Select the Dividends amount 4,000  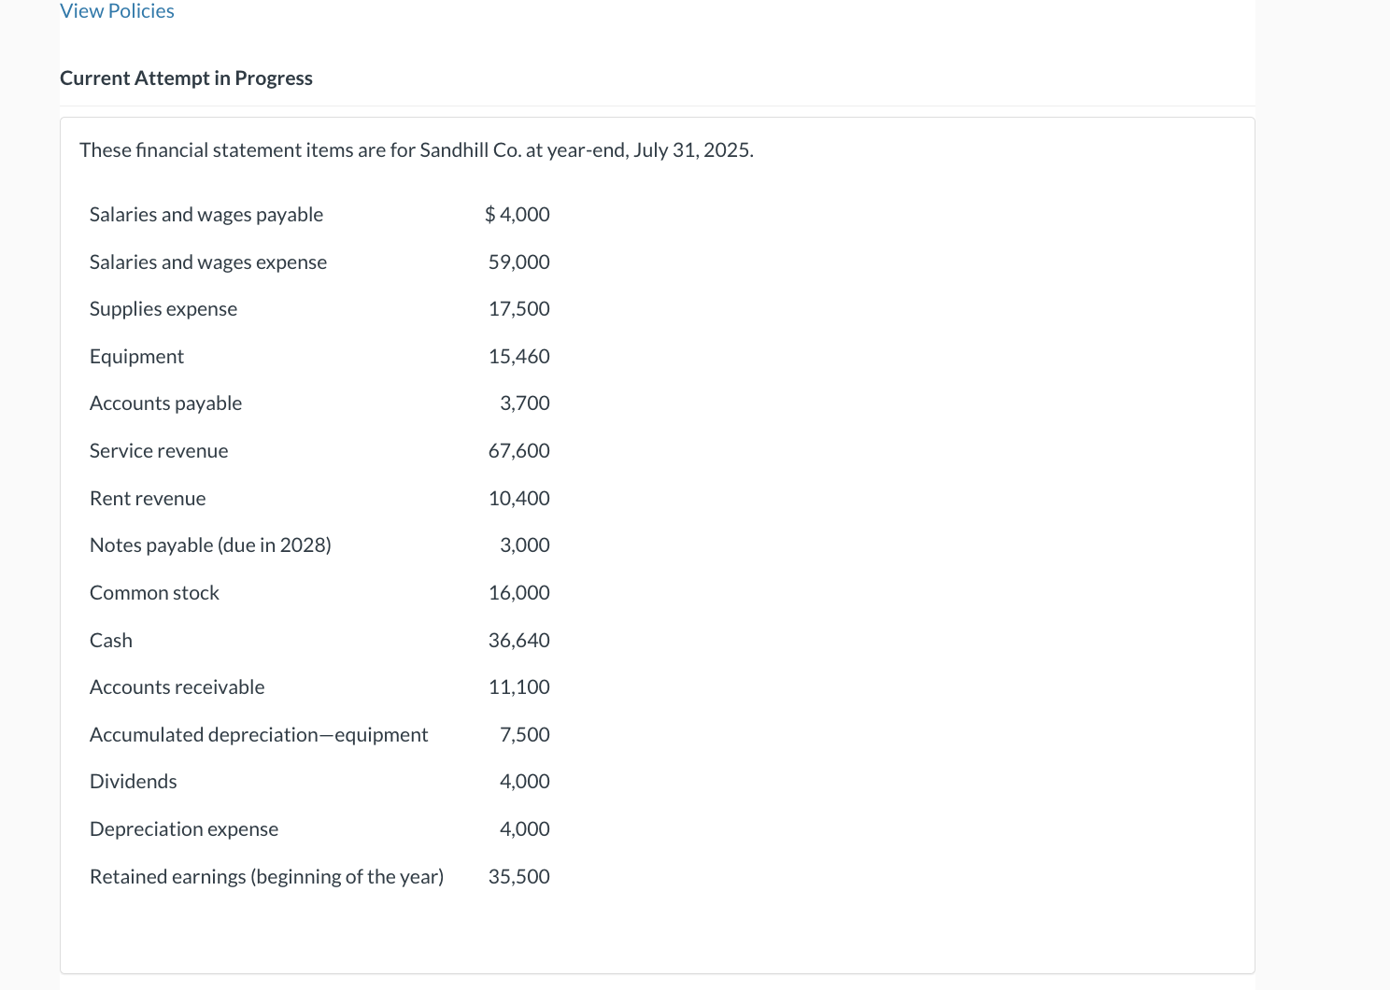coord(524,781)
